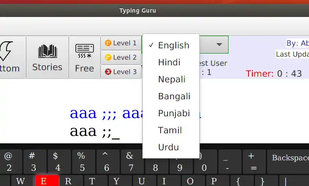309x186 pixels.
Task: Select Bangali in the language list
Action: (x=171, y=96)
